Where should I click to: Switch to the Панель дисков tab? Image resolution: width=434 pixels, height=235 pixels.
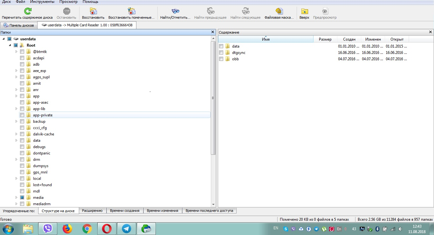coord(19,25)
